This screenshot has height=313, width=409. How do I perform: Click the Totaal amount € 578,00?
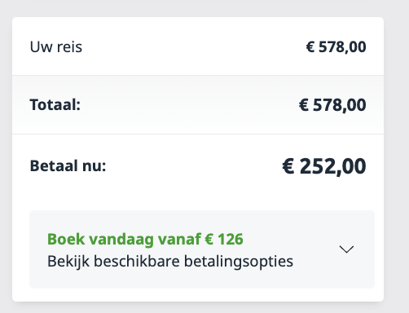pyautogui.click(x=332, y=105)
